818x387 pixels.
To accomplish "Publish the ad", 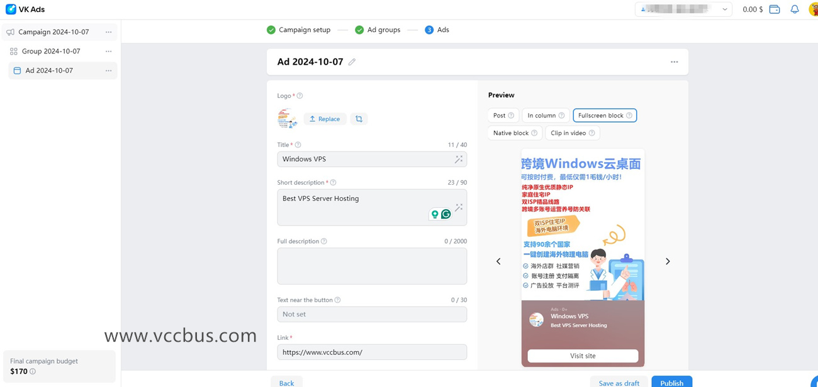I will coord(671,383).
